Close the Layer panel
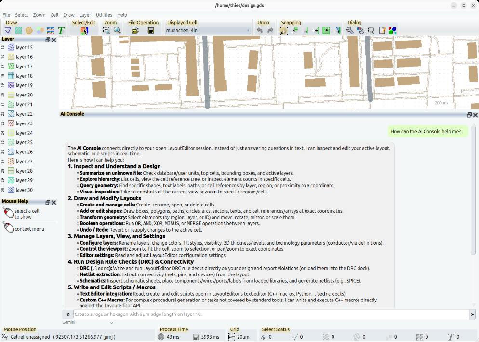This screenshot has height=342, width=479. (x=54, y=40)
